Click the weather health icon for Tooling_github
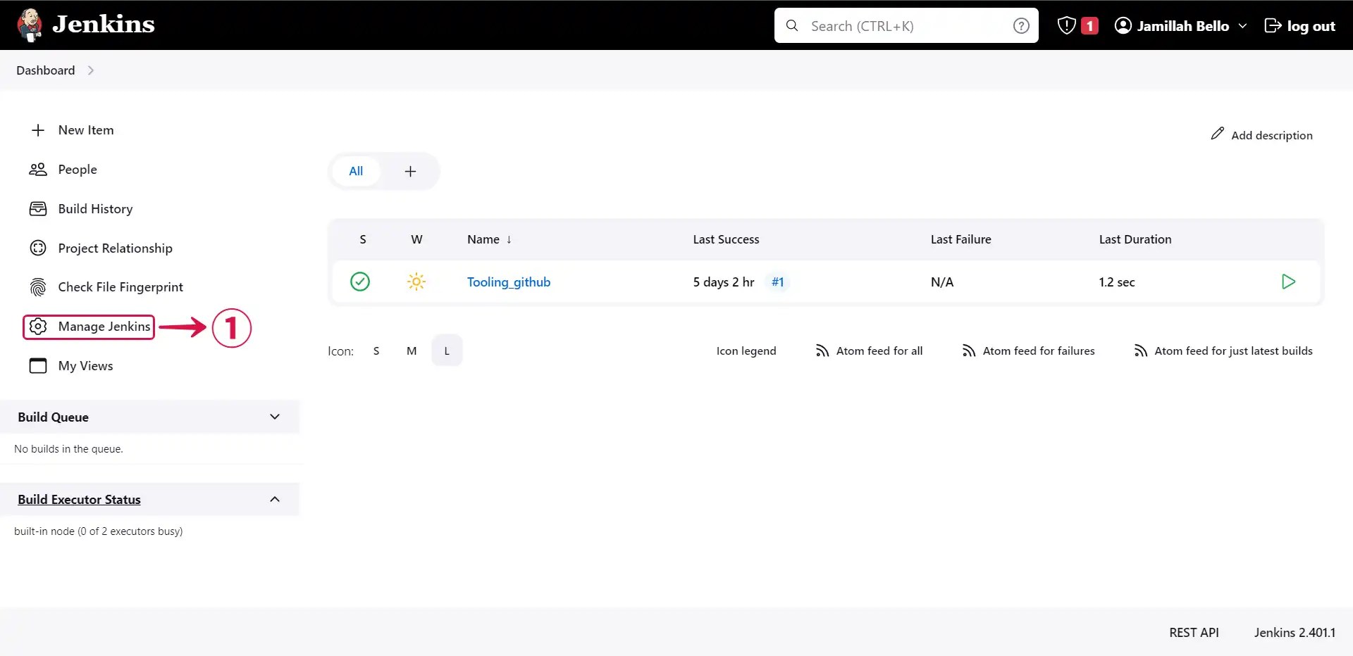The height and width of the screenshot is (656, 1353). (416, 282)
